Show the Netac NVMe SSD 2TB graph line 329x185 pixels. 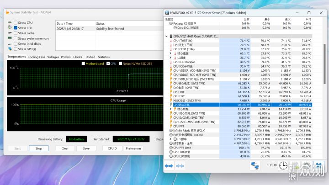tap(121, 63)
